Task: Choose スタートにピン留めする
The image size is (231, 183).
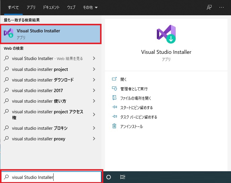Action: (x=137, y=108)
